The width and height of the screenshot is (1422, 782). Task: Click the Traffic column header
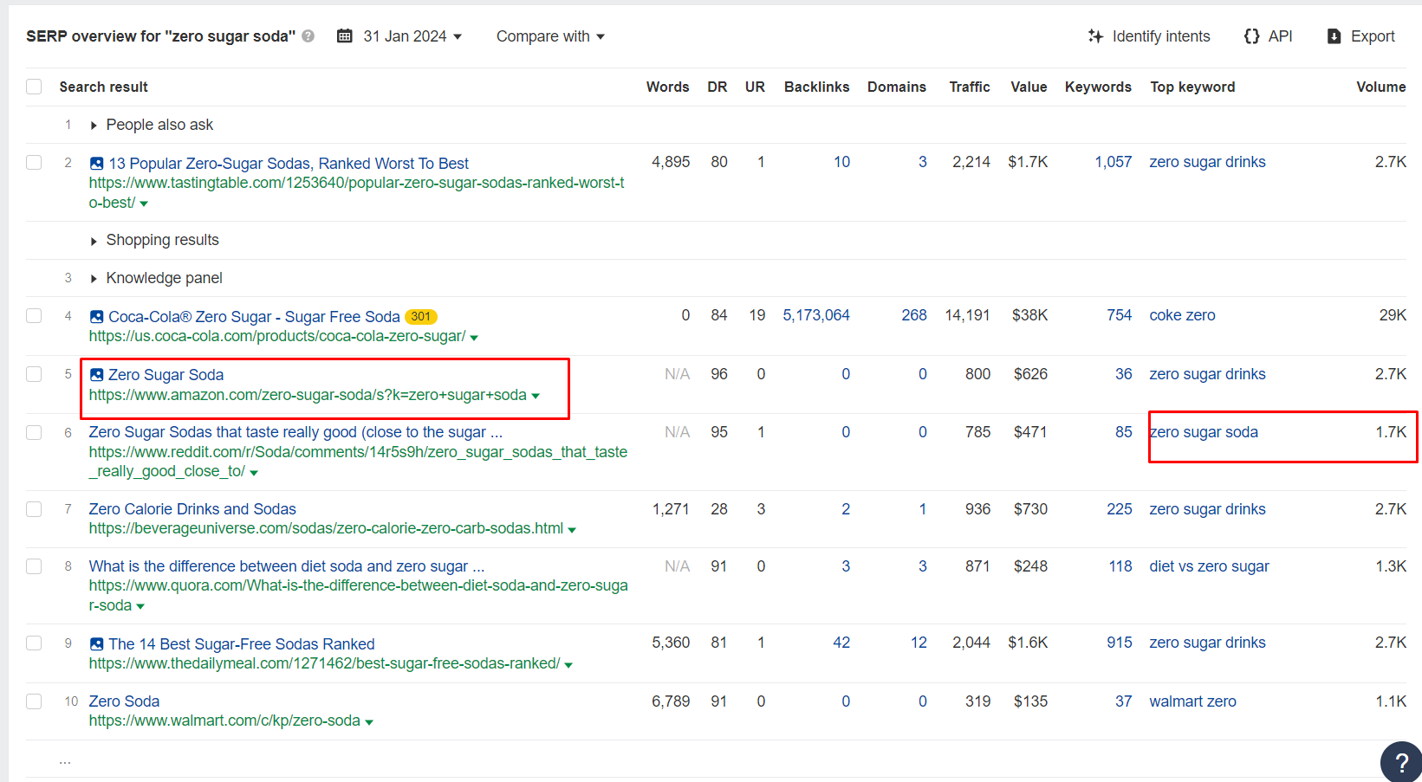click(x=969, y=87)
